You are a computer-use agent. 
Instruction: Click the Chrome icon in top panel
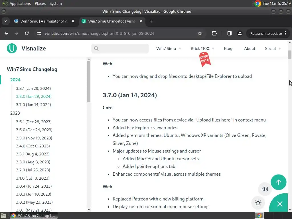(258, 3)
